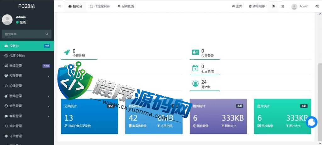The image size is (322, 145).
Task: Open sidebar 代理控制台 via its globe icon
Action: pyautogui.click(x=6, y=56)
